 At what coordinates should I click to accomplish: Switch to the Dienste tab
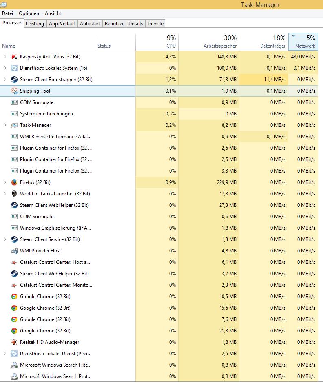(x=155, y=24)
